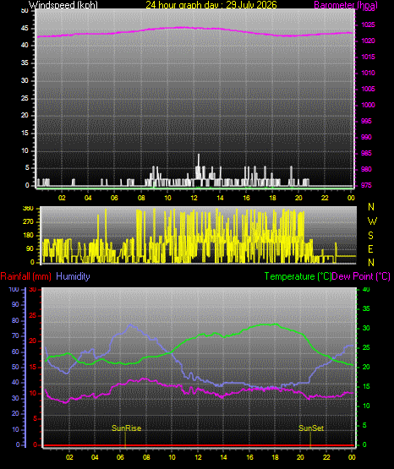Click the Barometer (hpa) axis title
The image size is (394, 469).
pyautogui.click(x=346, y=5)
